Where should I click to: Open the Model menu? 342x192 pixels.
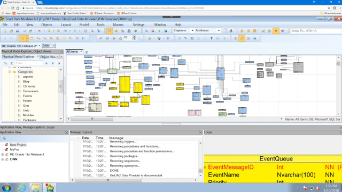pyautogui.click(x=84, y=25)
